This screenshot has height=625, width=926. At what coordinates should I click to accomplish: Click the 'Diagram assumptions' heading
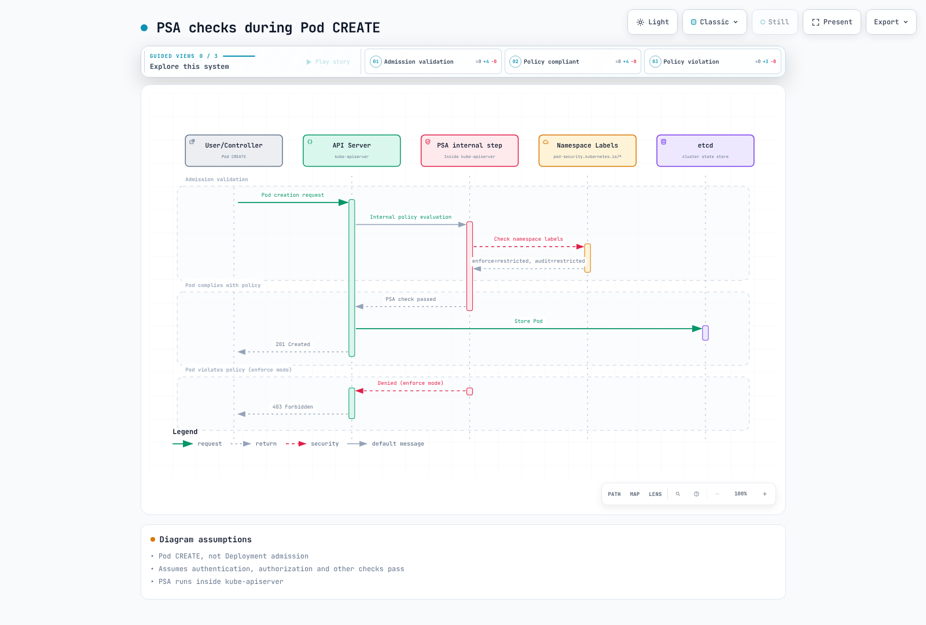click(205, 539)
